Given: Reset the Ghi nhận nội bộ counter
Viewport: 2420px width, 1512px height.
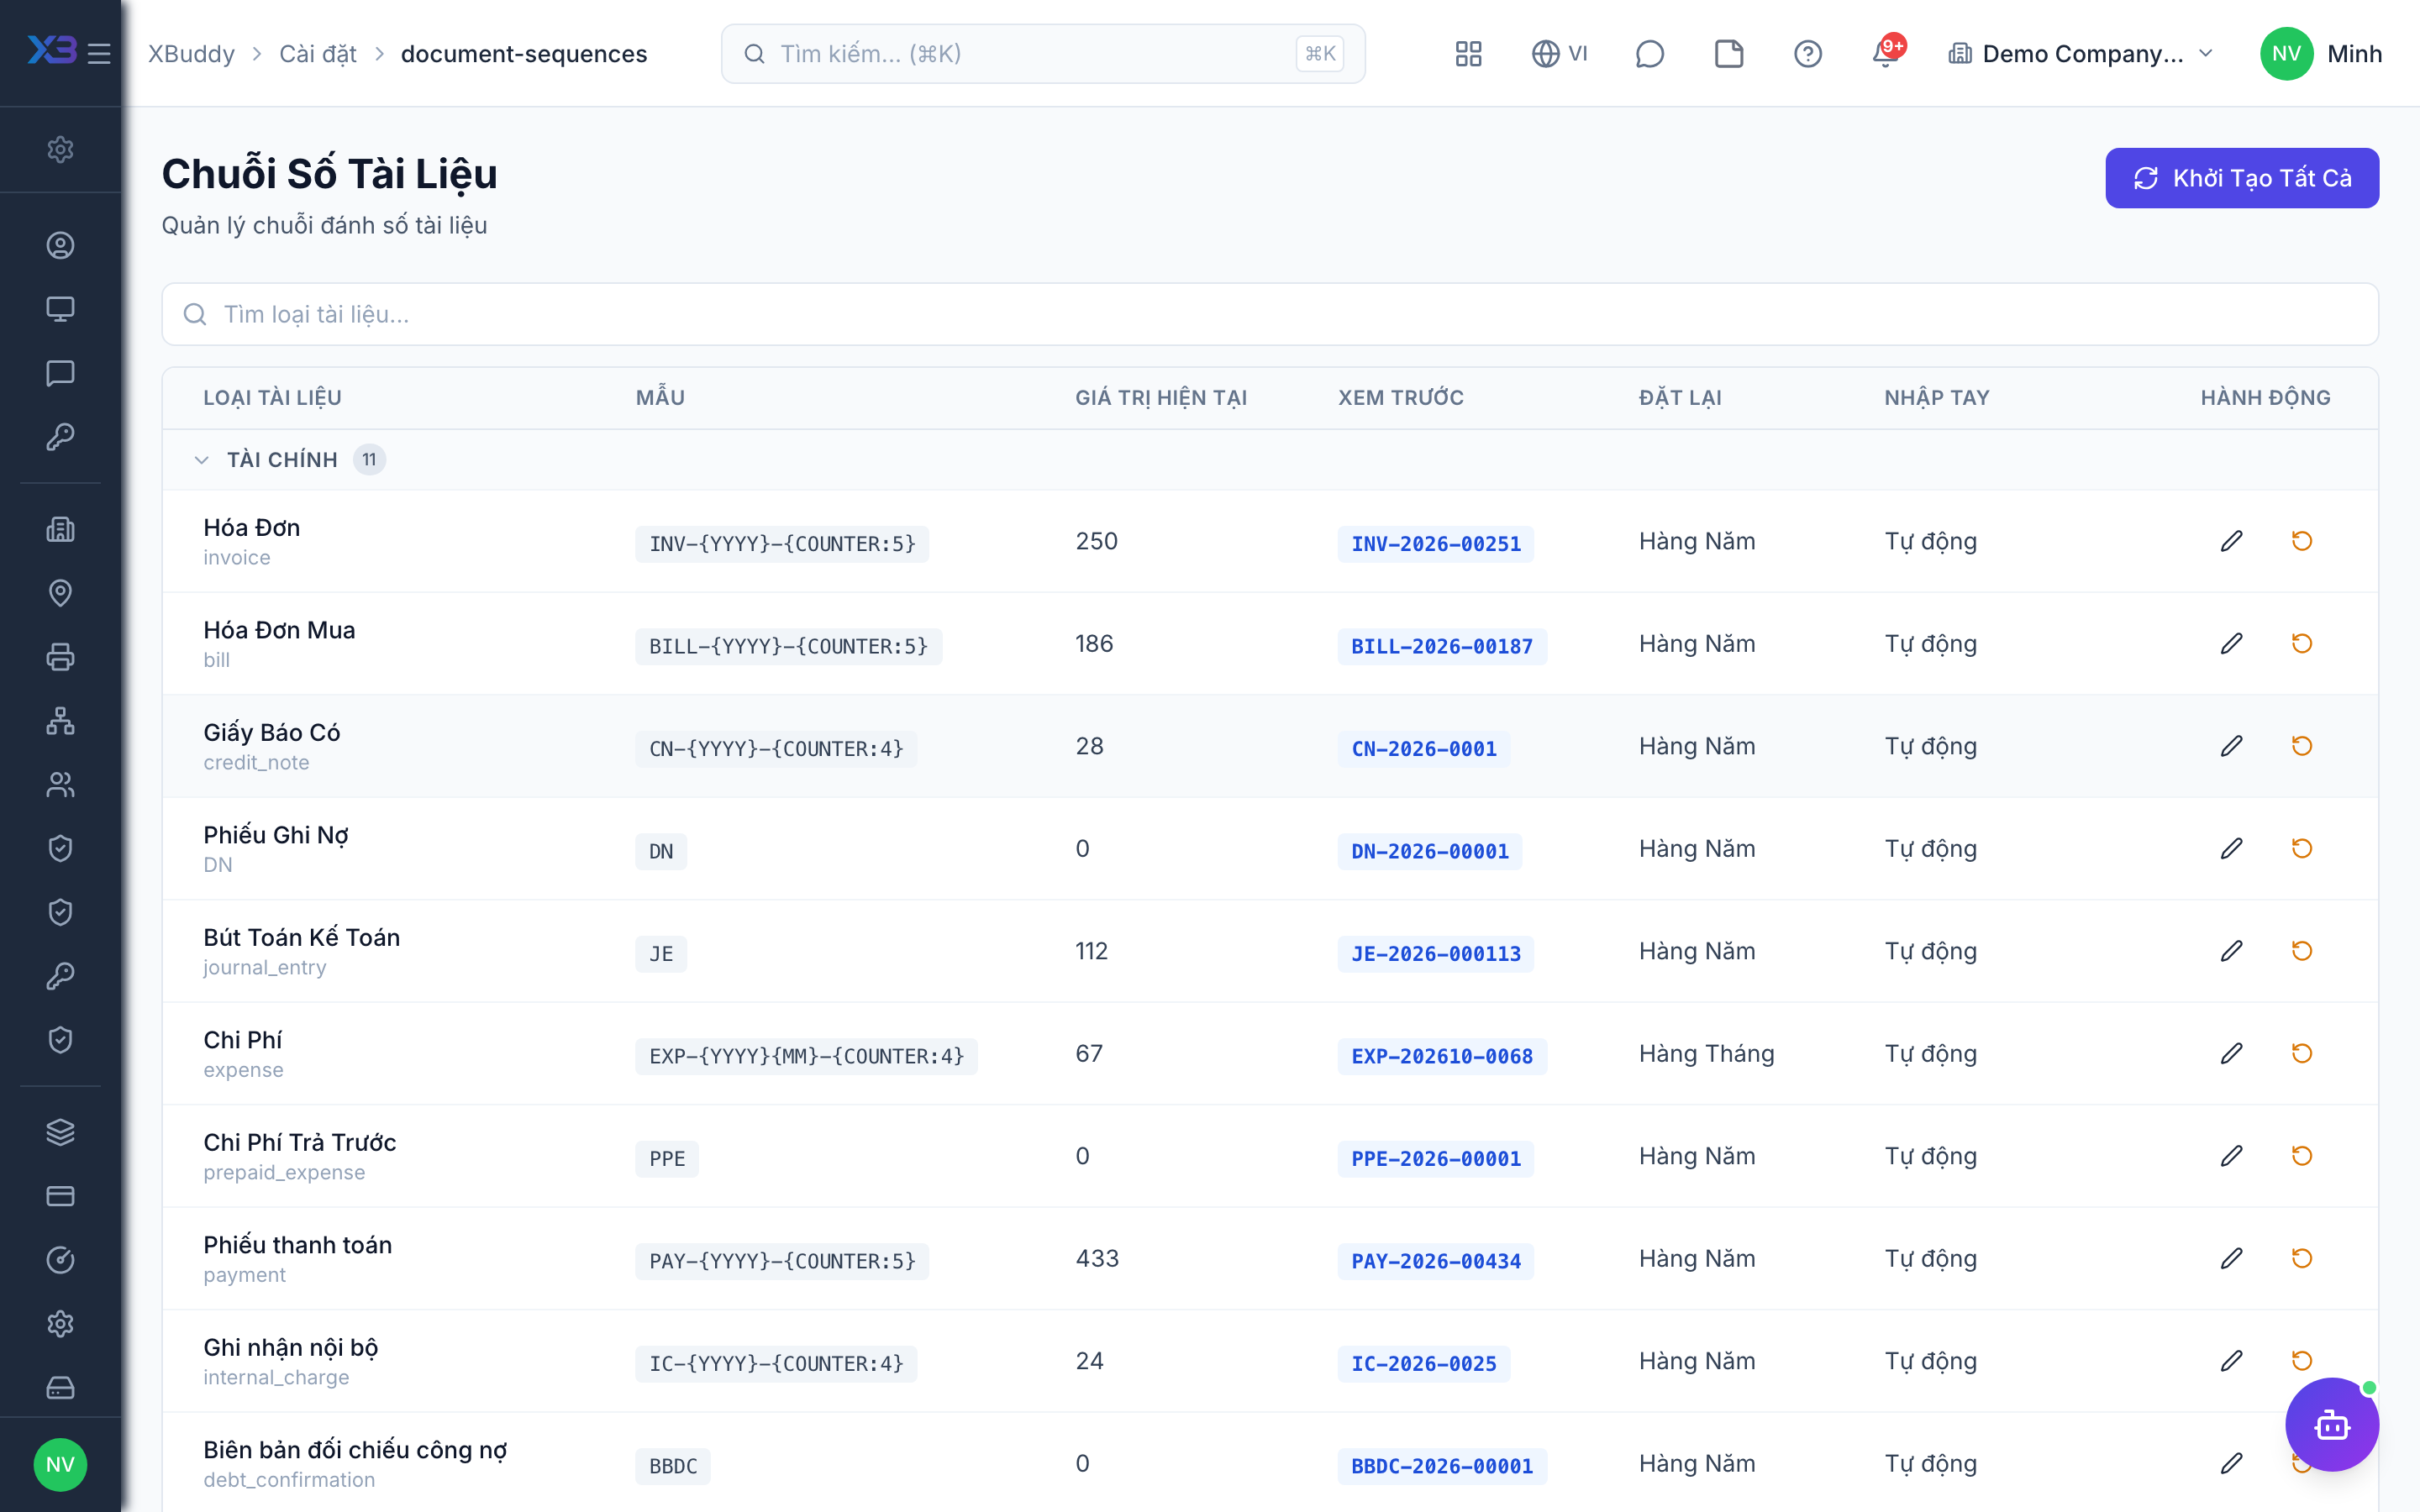Looking at the screenshot, I should tap(2301, 1360).
